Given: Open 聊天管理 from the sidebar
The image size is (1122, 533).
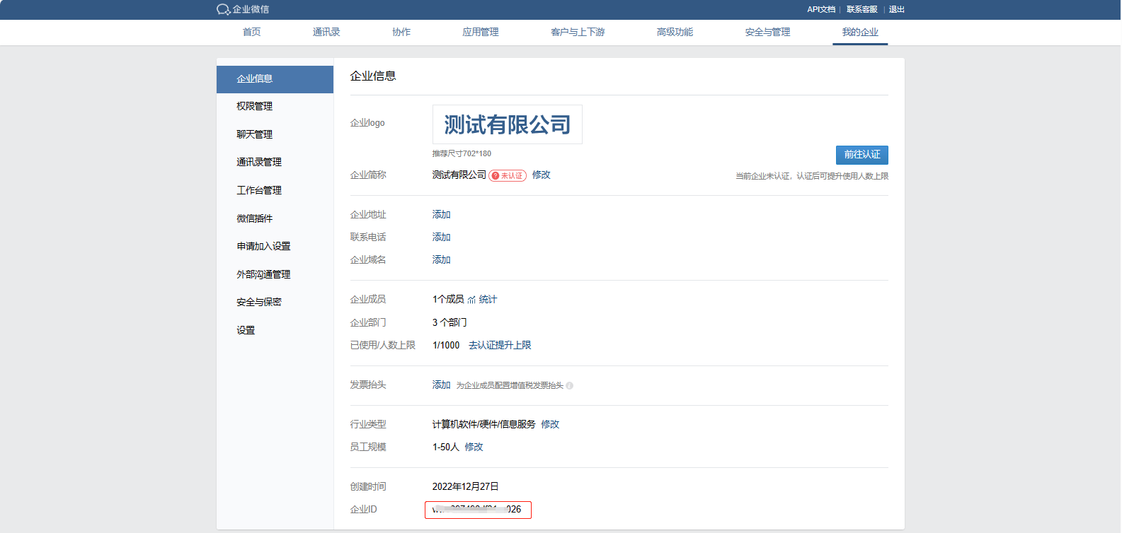Looking at the screenshot, I should tap(255, 134).
